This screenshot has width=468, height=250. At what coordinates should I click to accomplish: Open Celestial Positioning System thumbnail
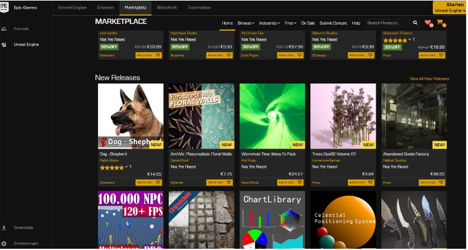click(x=343, y=220)
